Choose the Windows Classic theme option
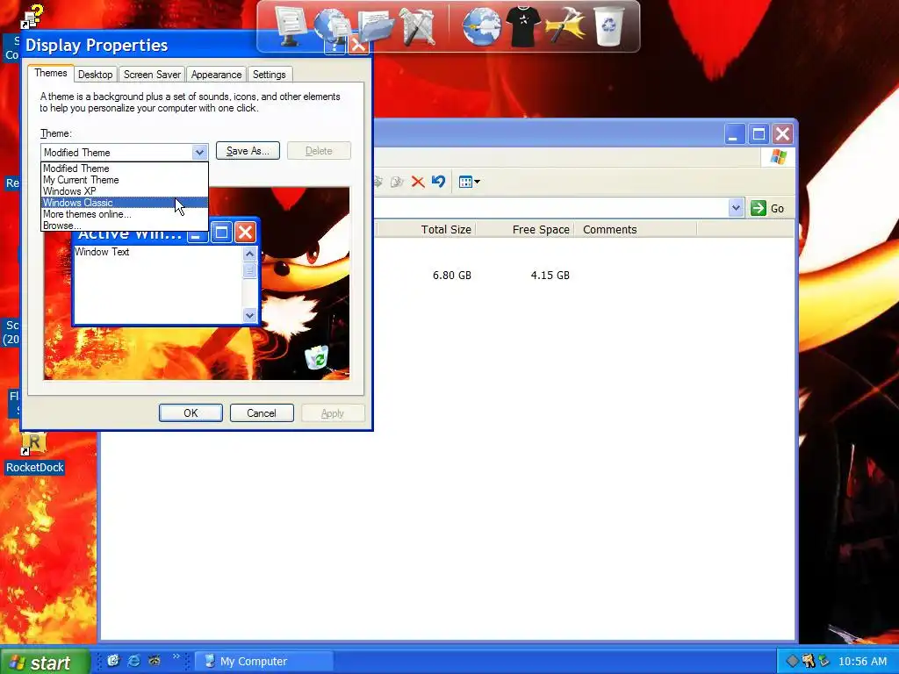The image size is (899, 674). 125,203
